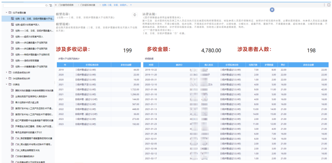Switch to the 门诊费用明细表 tab
The height and width of the screenshot is (163, 332).
[66, 5]
